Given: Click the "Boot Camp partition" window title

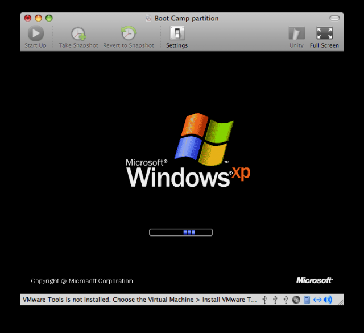Looking at the screenshot, I should pyautogui.click(x=187, y=18).
